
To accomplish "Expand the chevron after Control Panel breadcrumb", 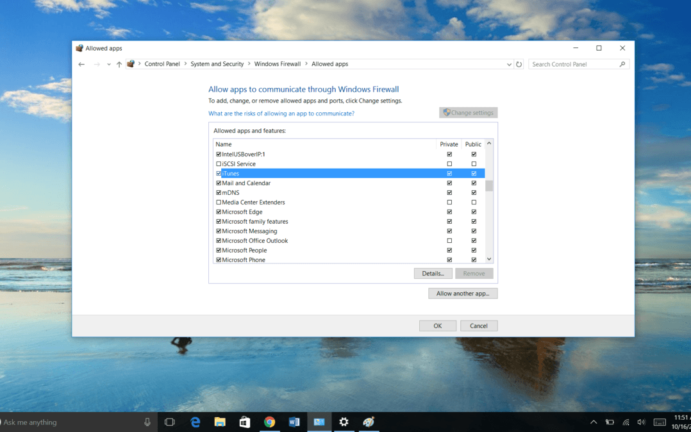I will [x=185, y=64].
